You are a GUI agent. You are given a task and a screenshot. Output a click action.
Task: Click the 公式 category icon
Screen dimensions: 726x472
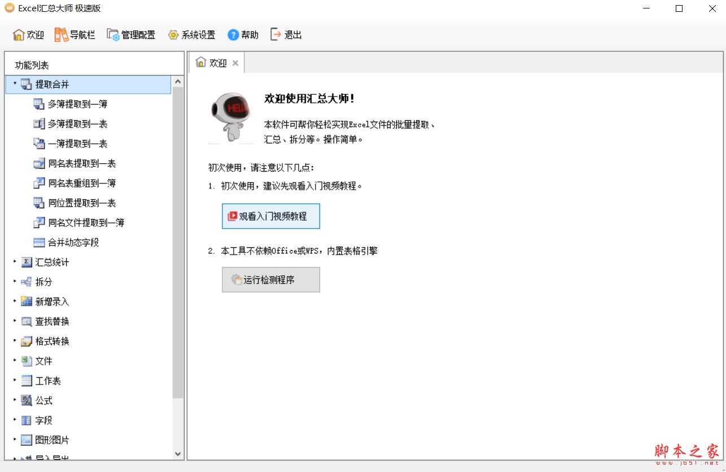click(27, 400)
